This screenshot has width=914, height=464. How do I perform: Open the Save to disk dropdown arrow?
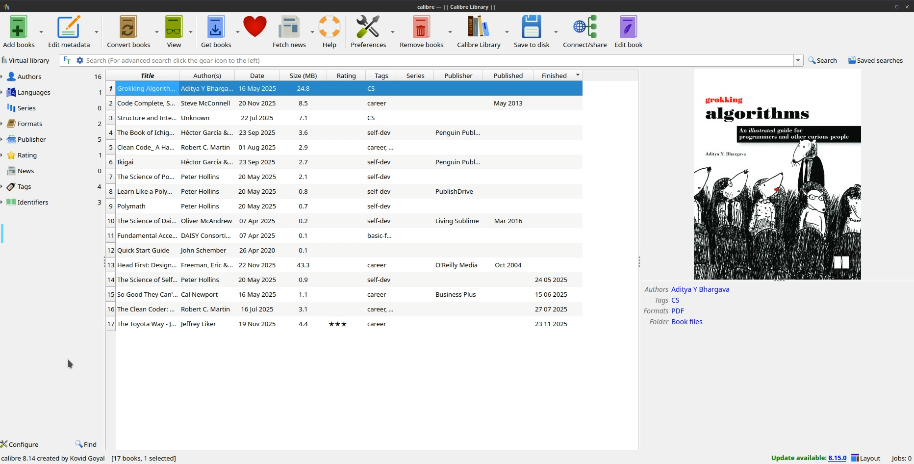click(x=556, y=32)
